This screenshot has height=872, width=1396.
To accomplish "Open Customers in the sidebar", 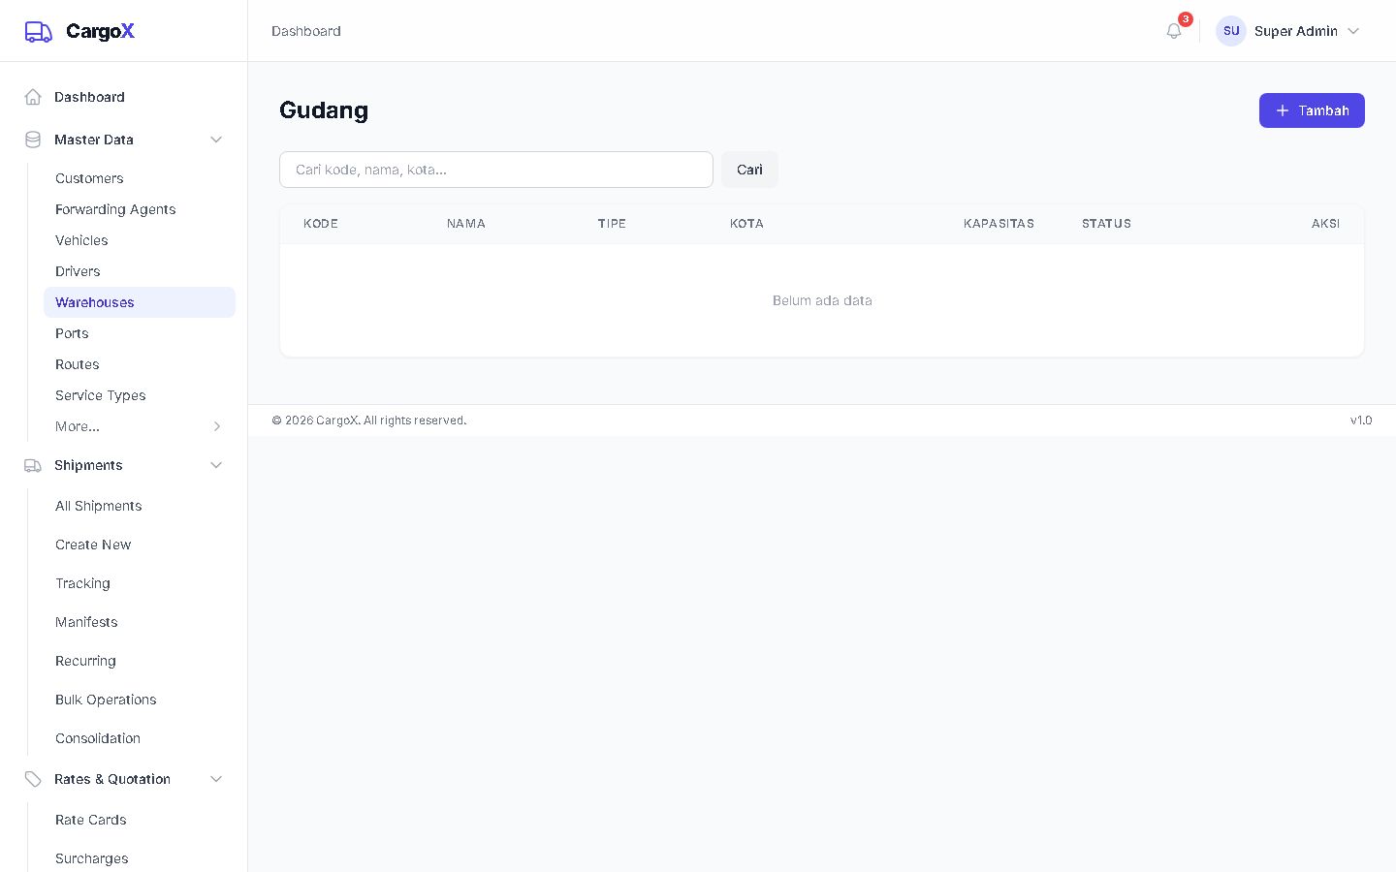I will [x=89, y=178].
